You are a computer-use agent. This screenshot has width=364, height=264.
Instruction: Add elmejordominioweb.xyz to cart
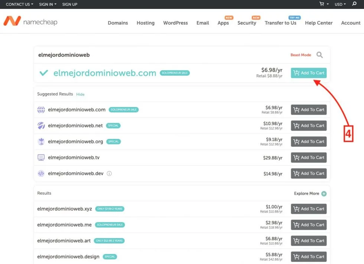pos(309,209)
